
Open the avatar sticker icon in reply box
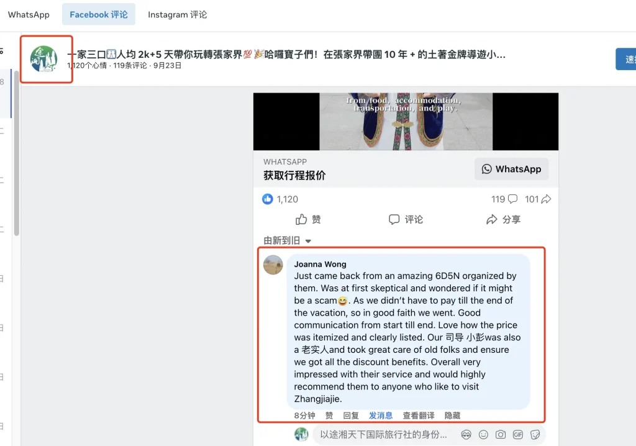466,435
